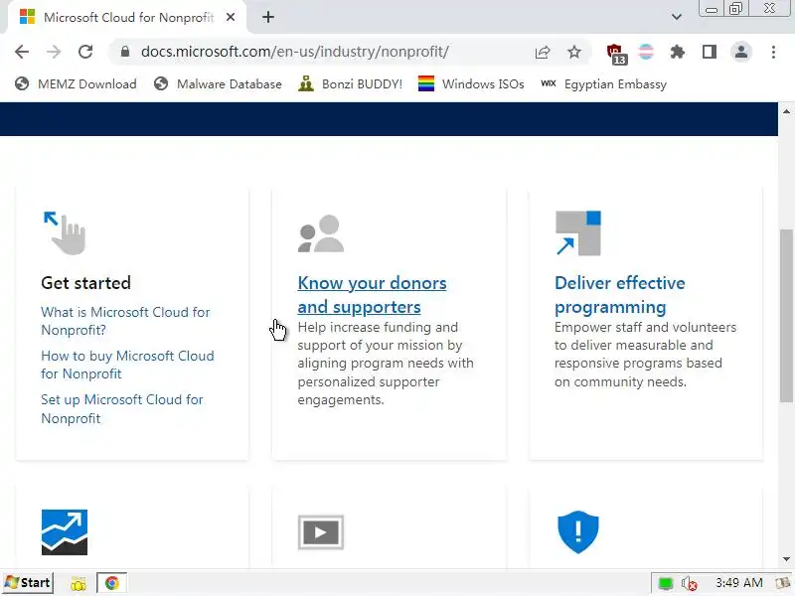Viewport: 795px width, 596px height.
Task: Click the tray icon right of the clock
Action: 784,583
